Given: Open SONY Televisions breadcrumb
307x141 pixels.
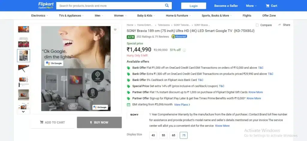Looking at the screenshot, I should tap(182, 25).
